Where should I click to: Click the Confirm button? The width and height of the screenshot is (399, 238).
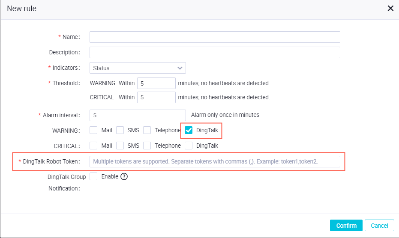point(346,226)
